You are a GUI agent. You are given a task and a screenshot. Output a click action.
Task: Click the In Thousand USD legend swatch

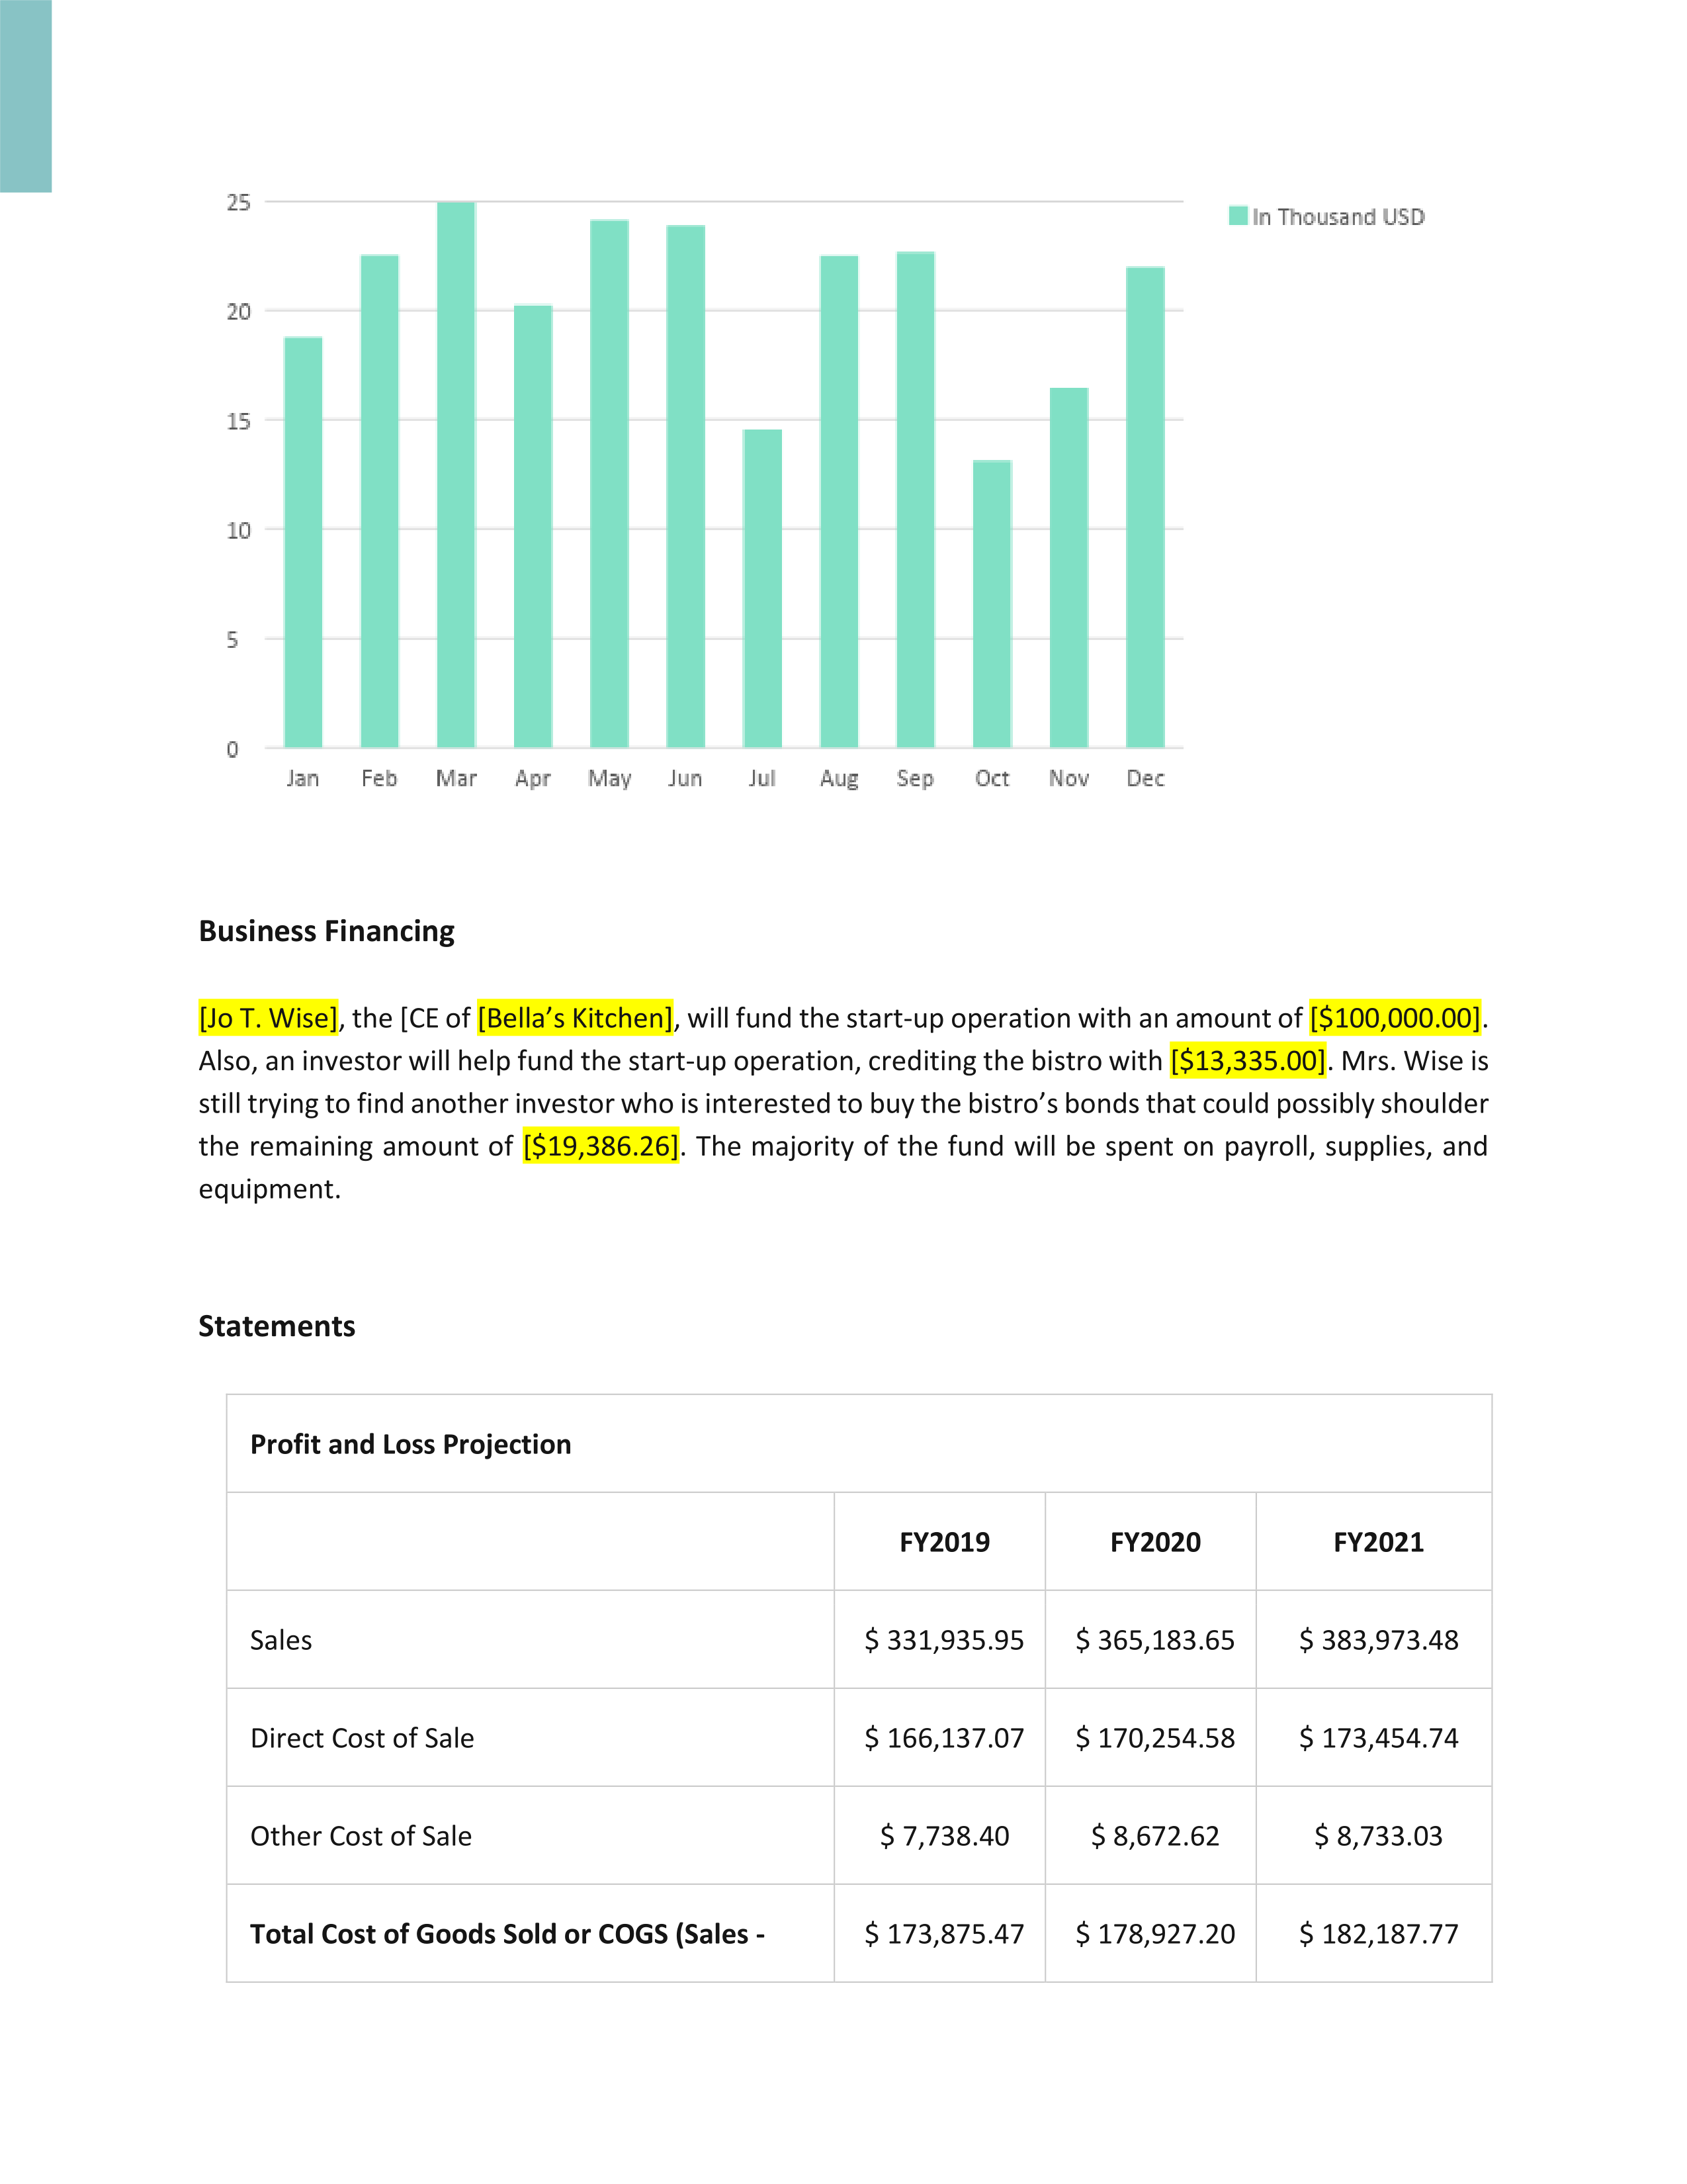(1237, 216)
